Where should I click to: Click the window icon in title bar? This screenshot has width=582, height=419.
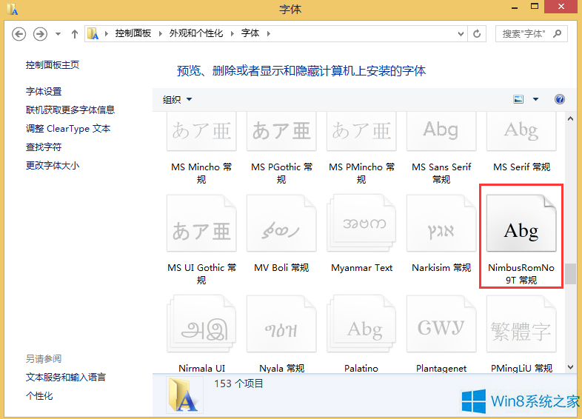coord(13,9)
